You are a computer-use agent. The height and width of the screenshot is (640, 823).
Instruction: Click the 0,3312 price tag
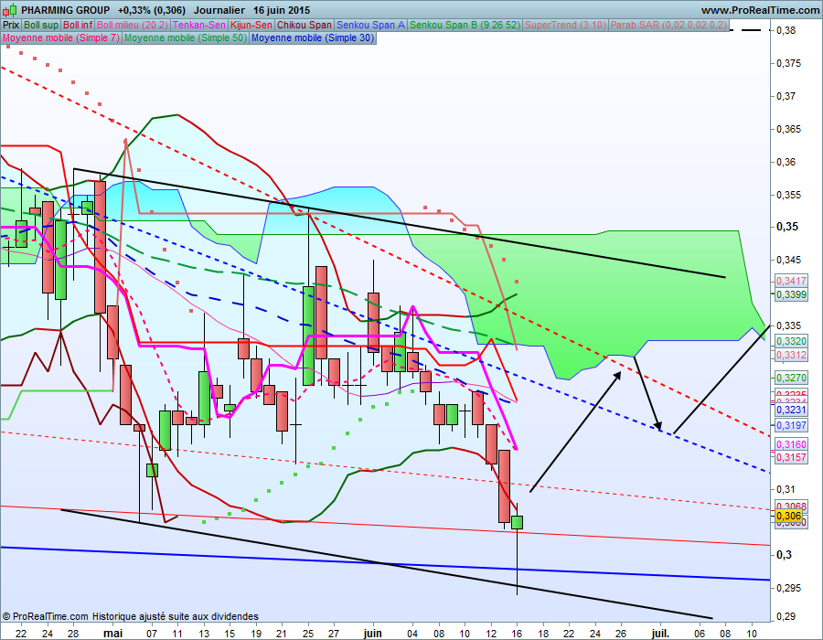[x=790, y=355]
